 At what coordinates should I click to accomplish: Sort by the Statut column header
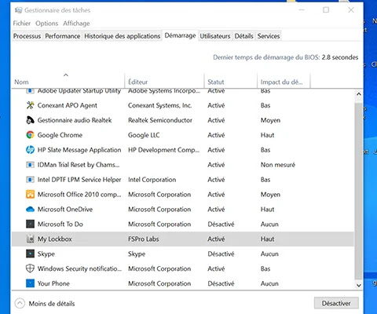[231, 81]
